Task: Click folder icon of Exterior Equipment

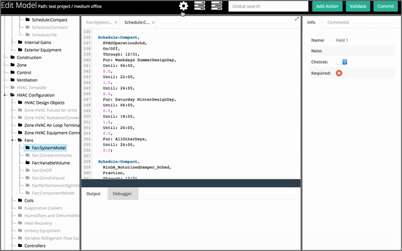Action: coord(20,50)
